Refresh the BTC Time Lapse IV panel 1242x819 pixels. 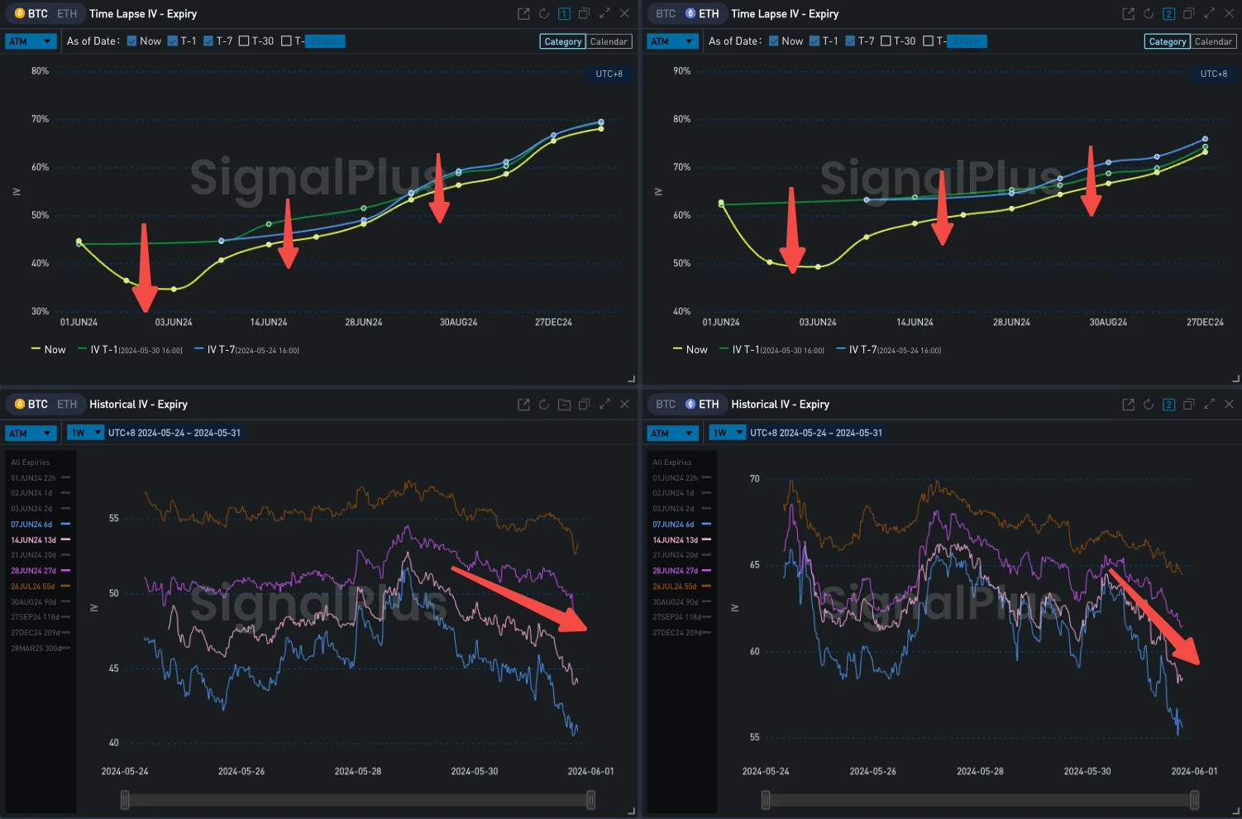tap(543, 14)
